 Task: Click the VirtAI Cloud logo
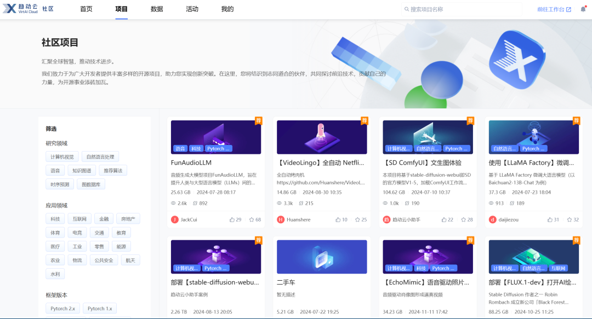click(20, 9)
